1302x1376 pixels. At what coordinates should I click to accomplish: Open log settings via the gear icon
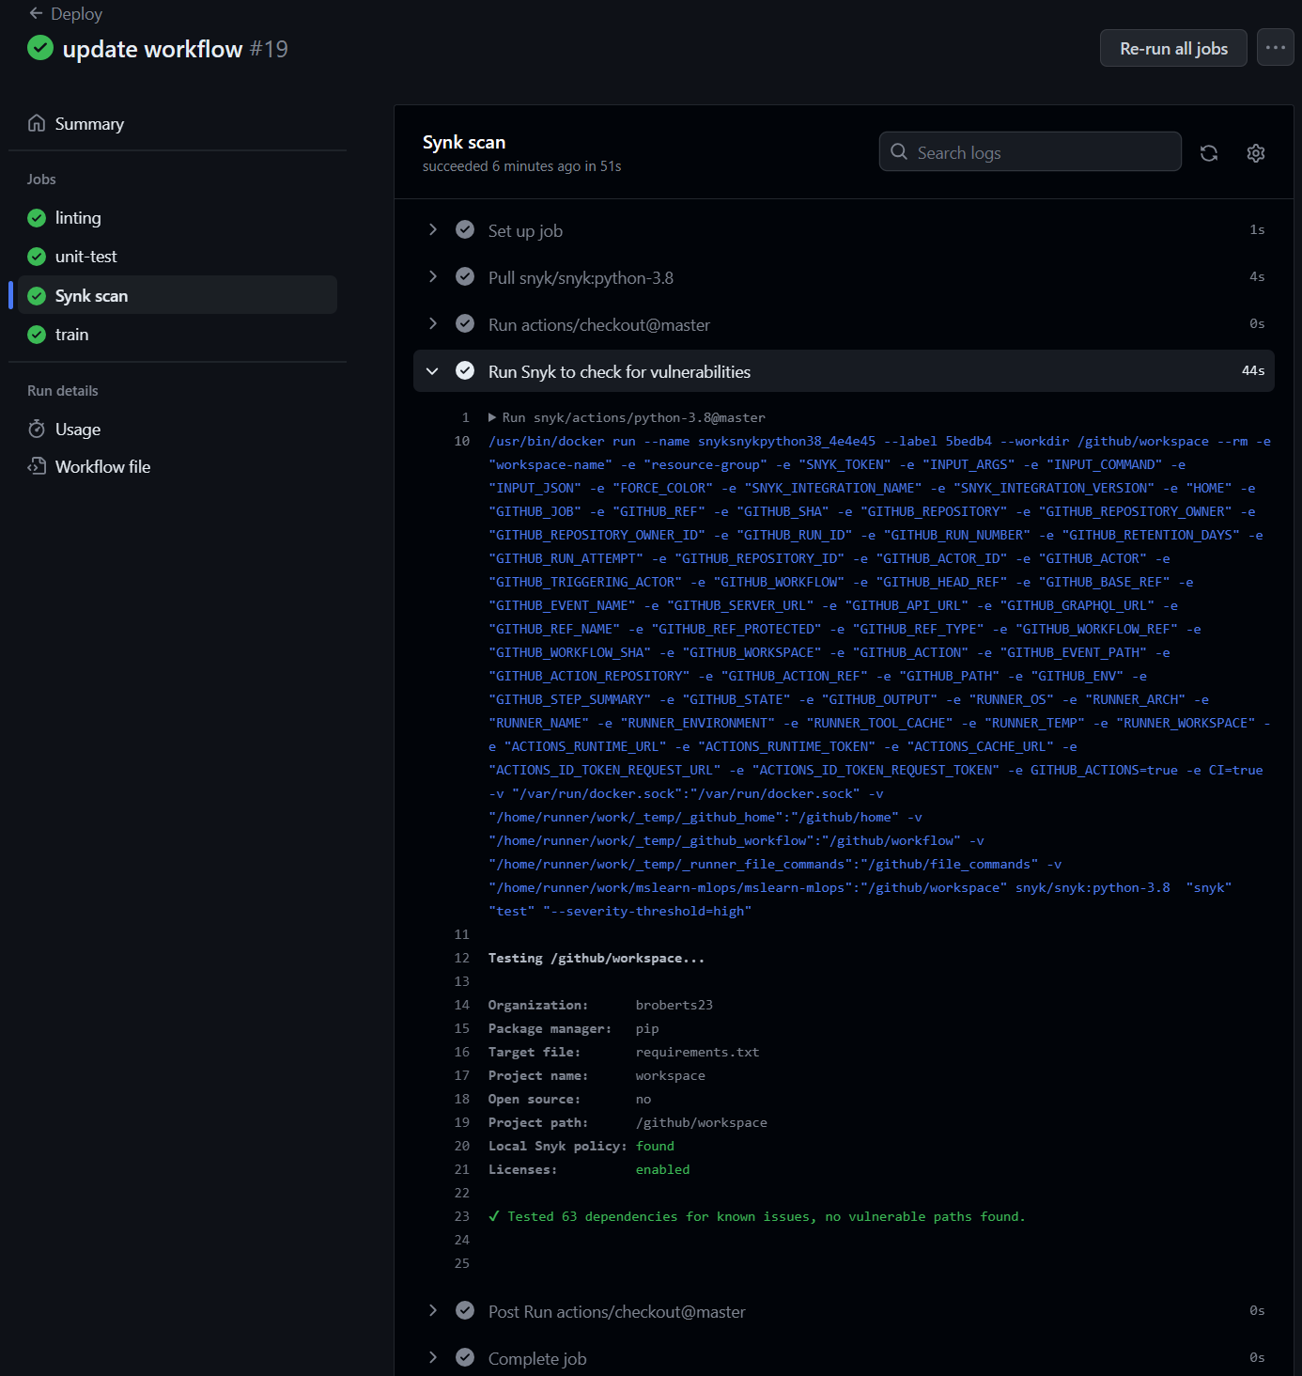click(1255, 152)
